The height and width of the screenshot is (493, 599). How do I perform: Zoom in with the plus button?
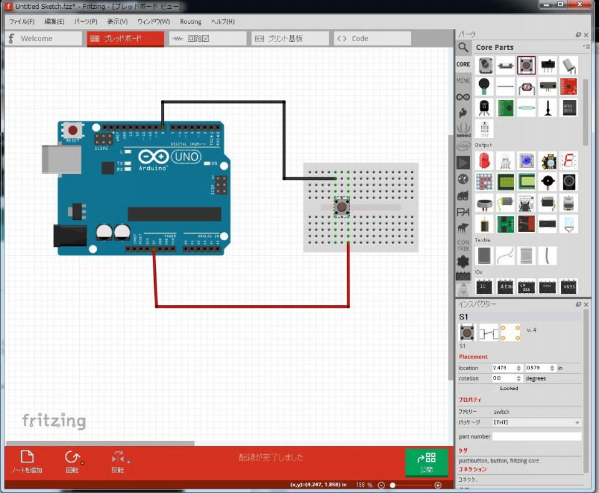[x=438, y=485]
